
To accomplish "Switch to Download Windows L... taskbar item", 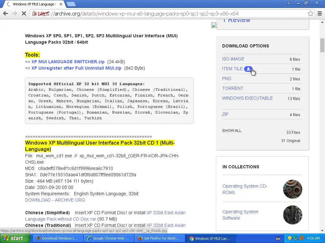I will (58, 239).
